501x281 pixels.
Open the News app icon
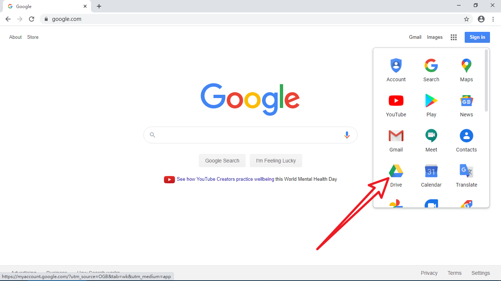click(x=467, y=101)
